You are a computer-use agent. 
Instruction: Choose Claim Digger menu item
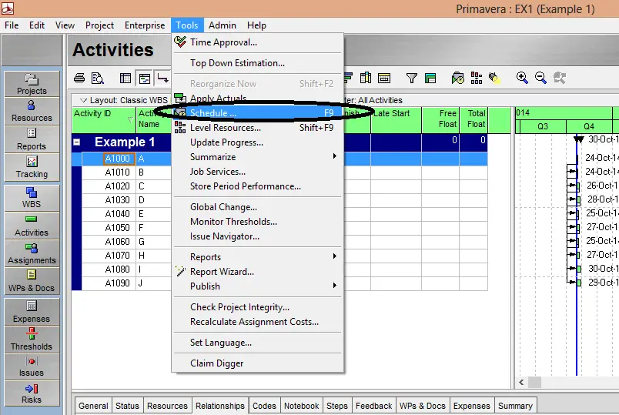257,363
